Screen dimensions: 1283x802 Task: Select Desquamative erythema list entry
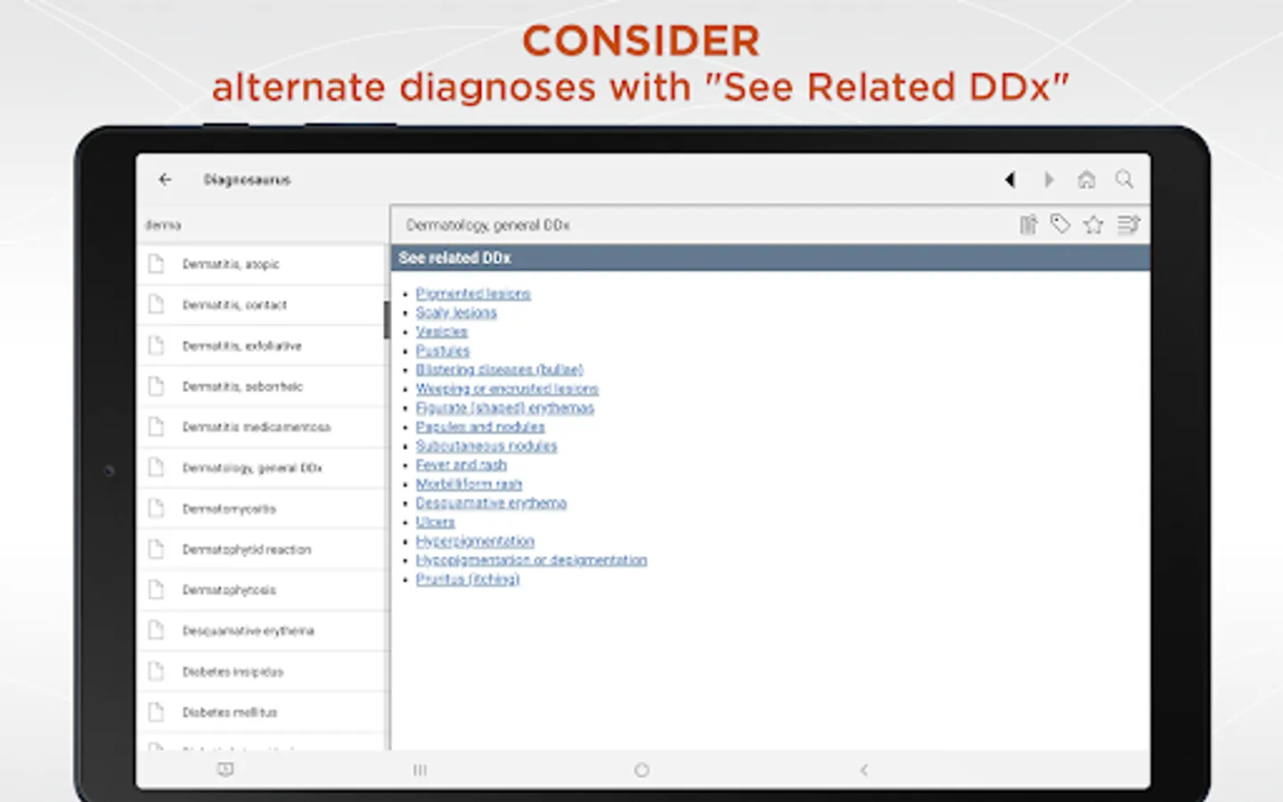pyautogui.click(x=262, y=631)
